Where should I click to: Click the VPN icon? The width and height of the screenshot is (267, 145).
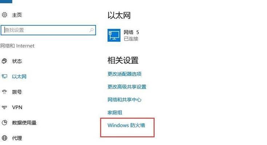(4, 107)
